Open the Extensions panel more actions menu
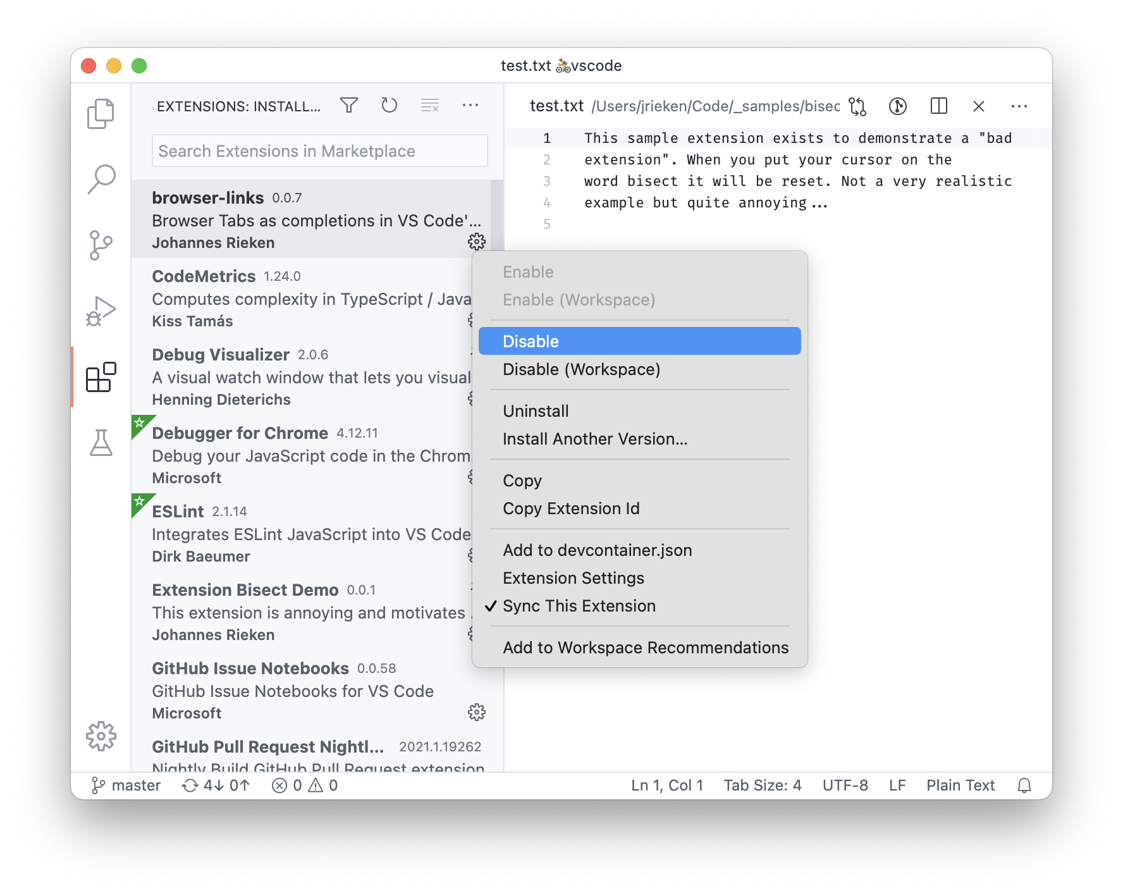The image size is (1123, 893). (x=470, y=106)
